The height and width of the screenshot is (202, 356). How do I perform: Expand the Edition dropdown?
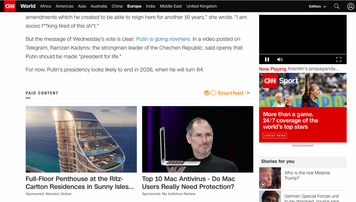tap(317, 6)
